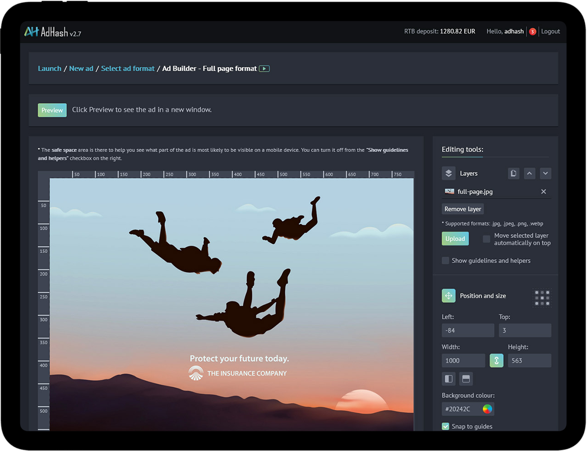587x451 pixels.
Task: Center the layer horizontally
Action: [448, 379]
